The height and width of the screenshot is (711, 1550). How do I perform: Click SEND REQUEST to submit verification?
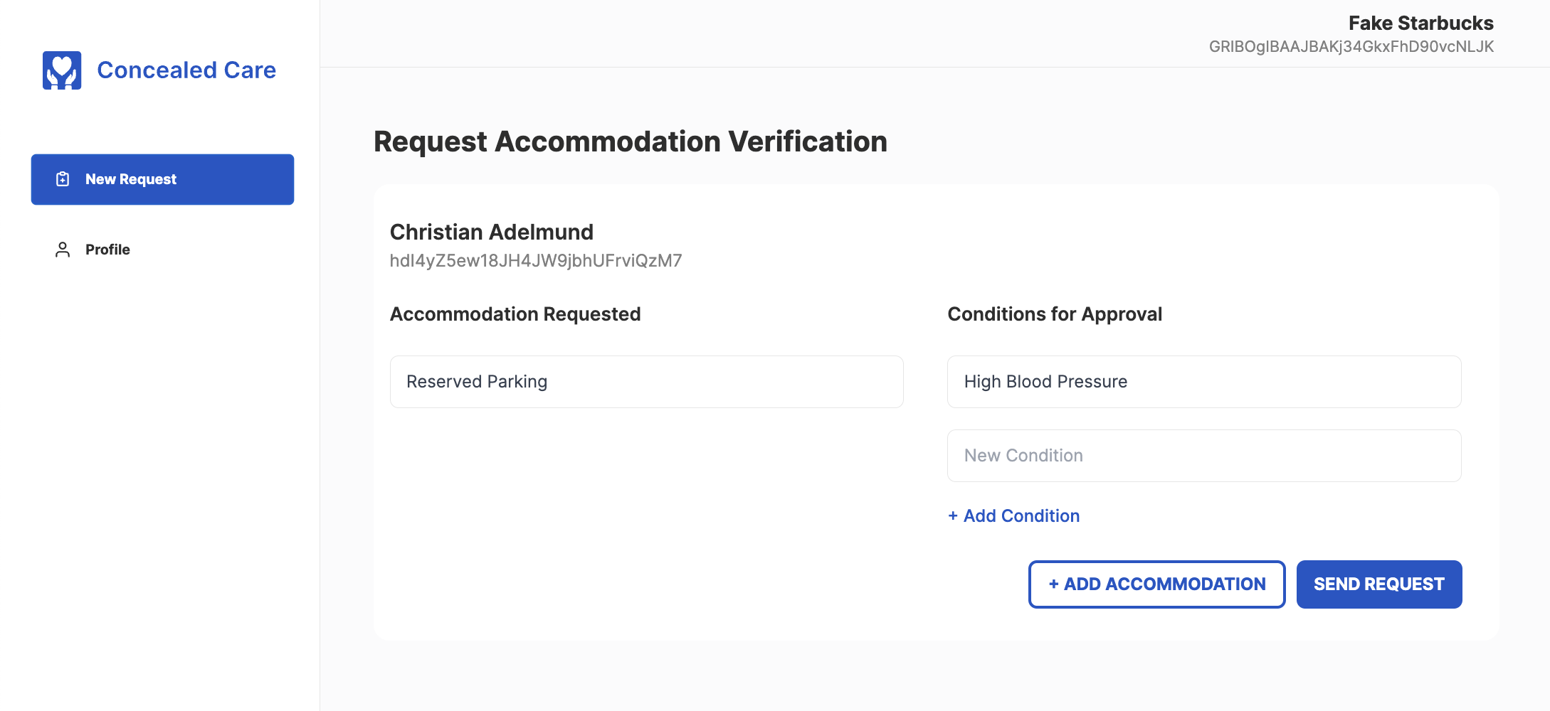(1378, 584)
